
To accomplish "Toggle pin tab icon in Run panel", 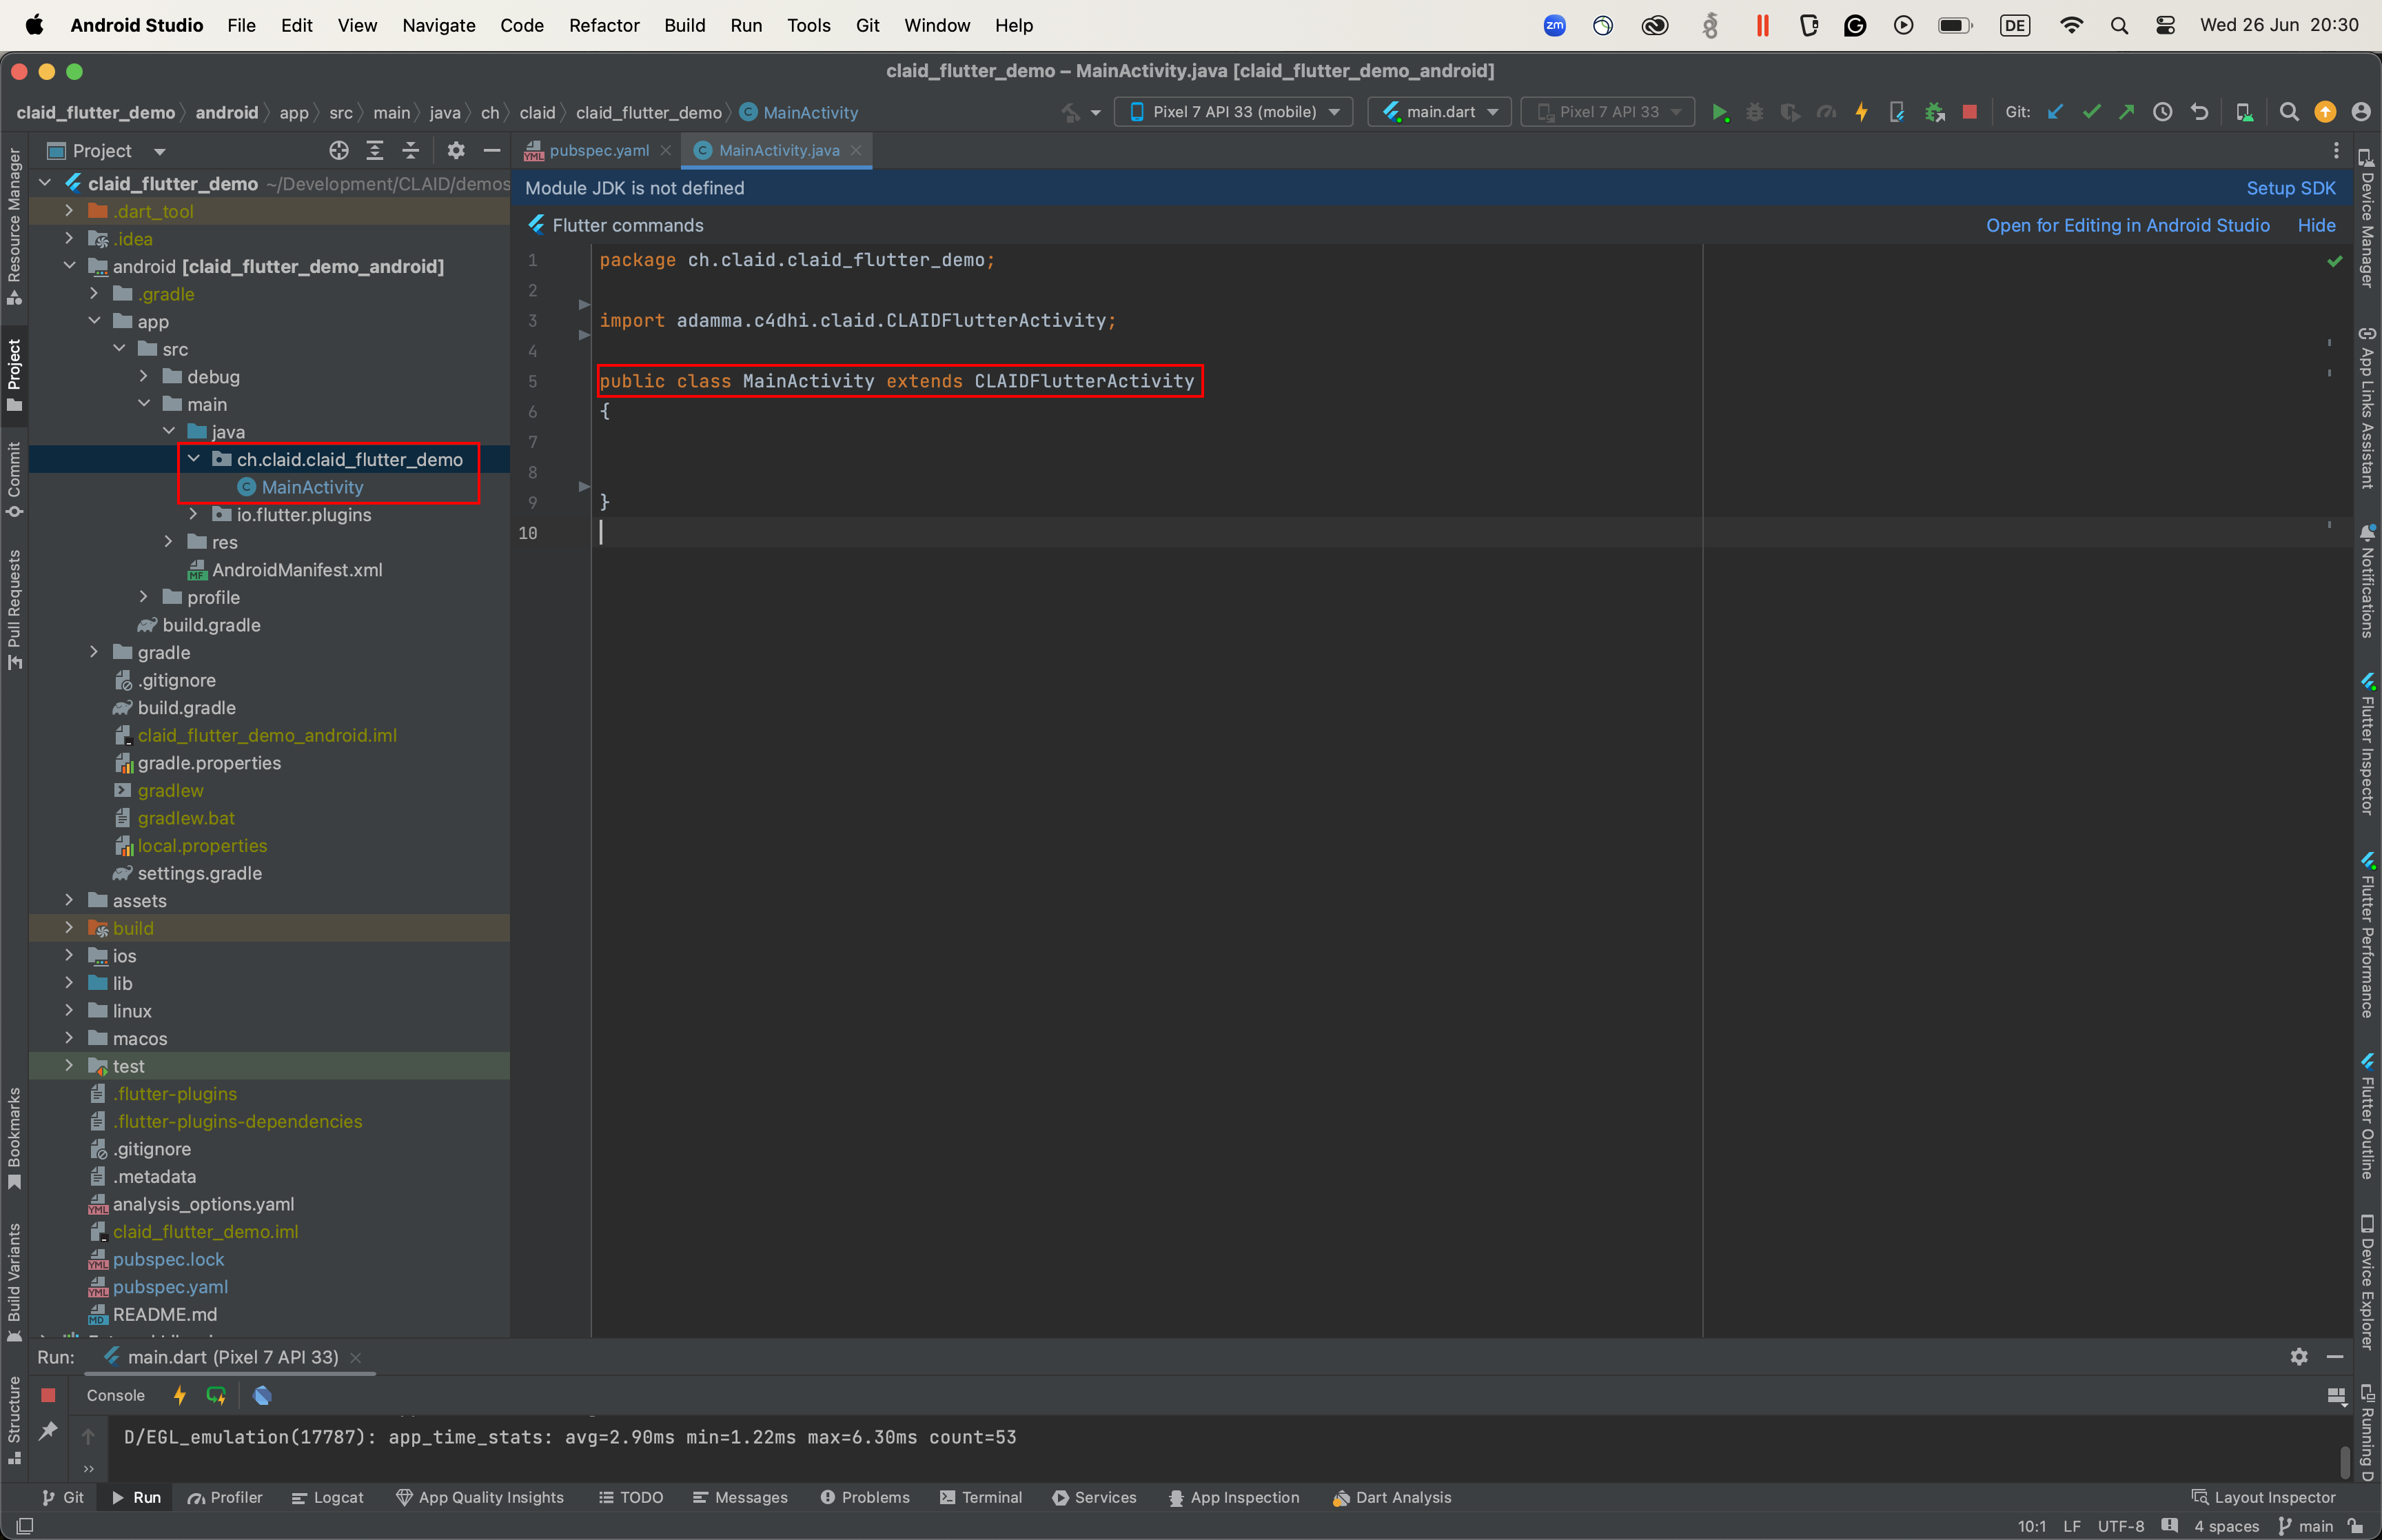I will pos(48,1432).
